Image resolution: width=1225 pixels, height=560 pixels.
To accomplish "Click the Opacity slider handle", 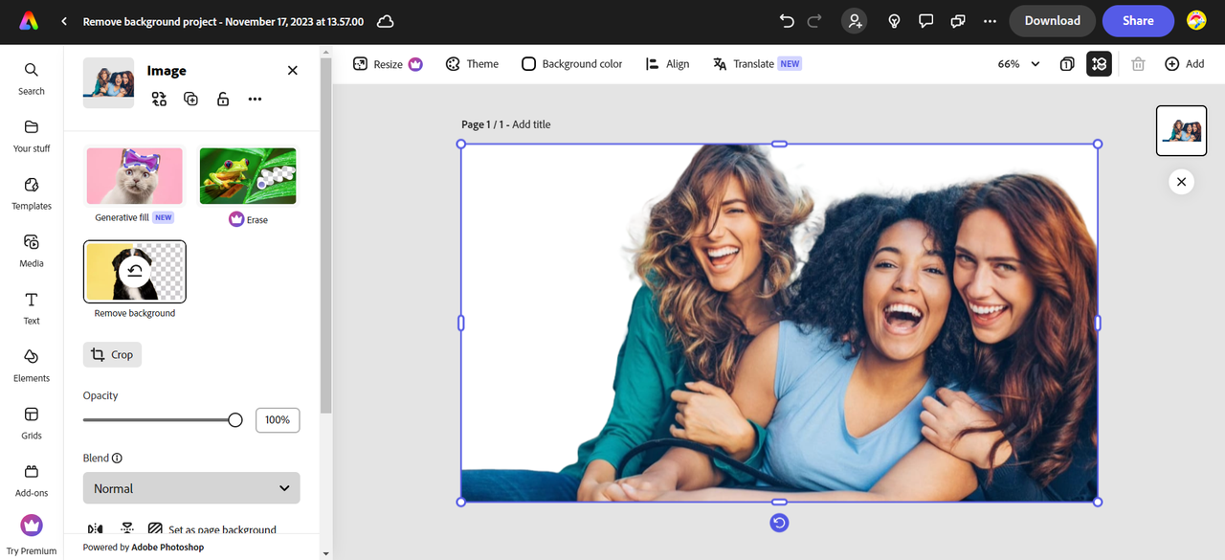I will point(234,419).
